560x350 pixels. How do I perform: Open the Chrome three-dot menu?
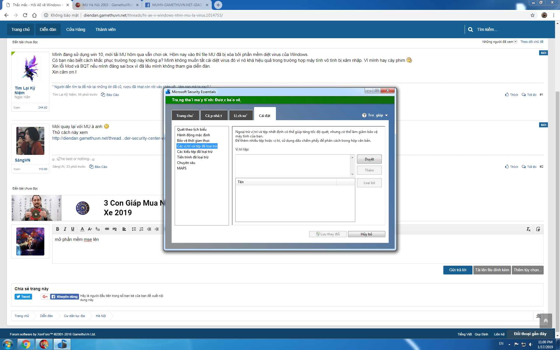tap(554, 15)
